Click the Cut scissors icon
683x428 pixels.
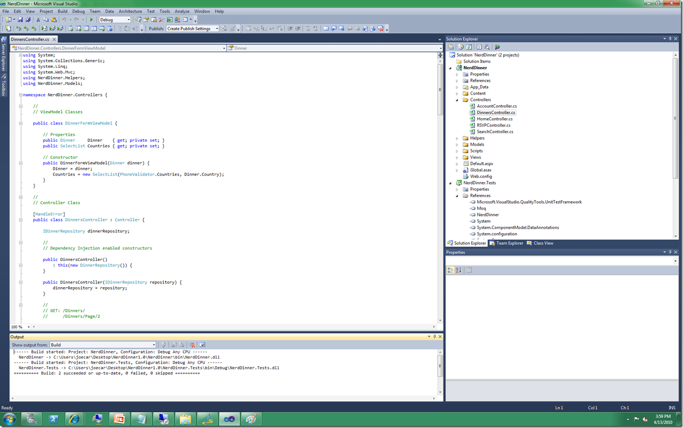(x=38, y=20)
